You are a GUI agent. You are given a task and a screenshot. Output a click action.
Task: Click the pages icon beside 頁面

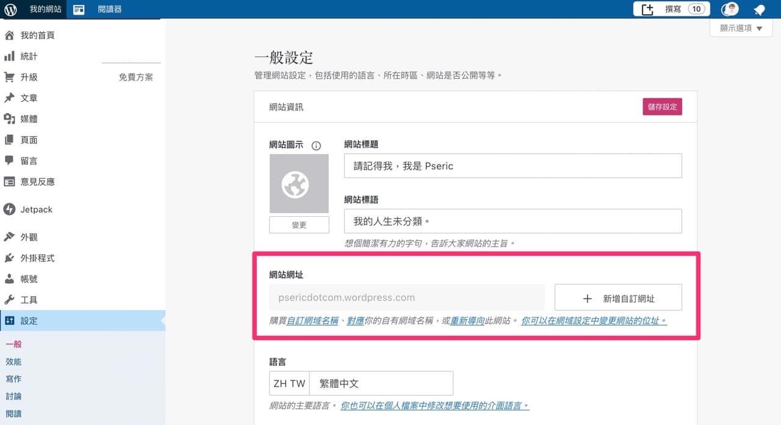point(9,140)
